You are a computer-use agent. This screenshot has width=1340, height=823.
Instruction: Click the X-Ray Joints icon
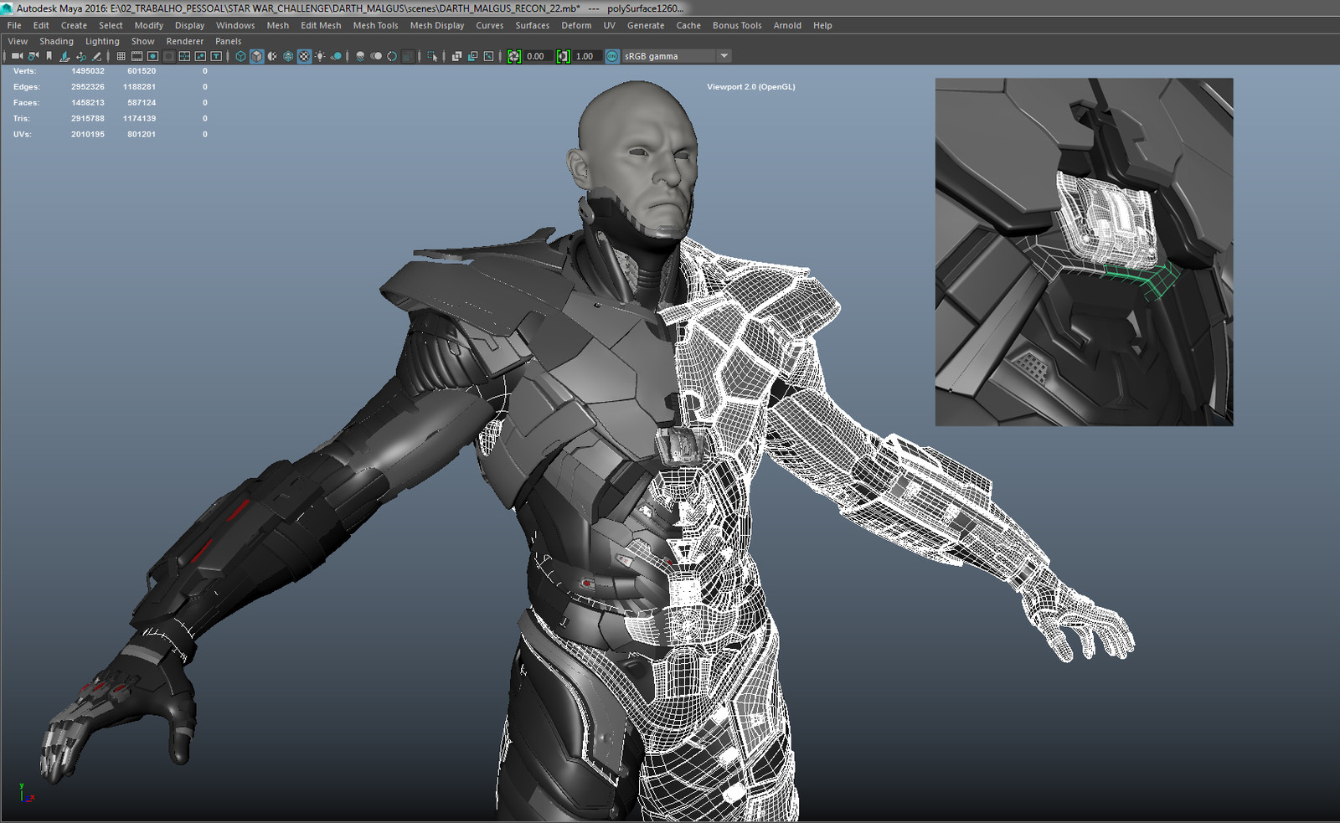pos(488,56)
